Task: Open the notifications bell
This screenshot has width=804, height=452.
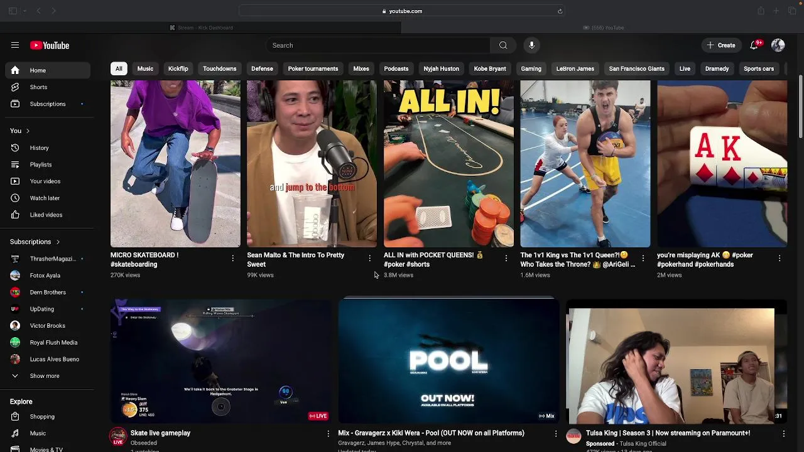Action: coord(754,45)
